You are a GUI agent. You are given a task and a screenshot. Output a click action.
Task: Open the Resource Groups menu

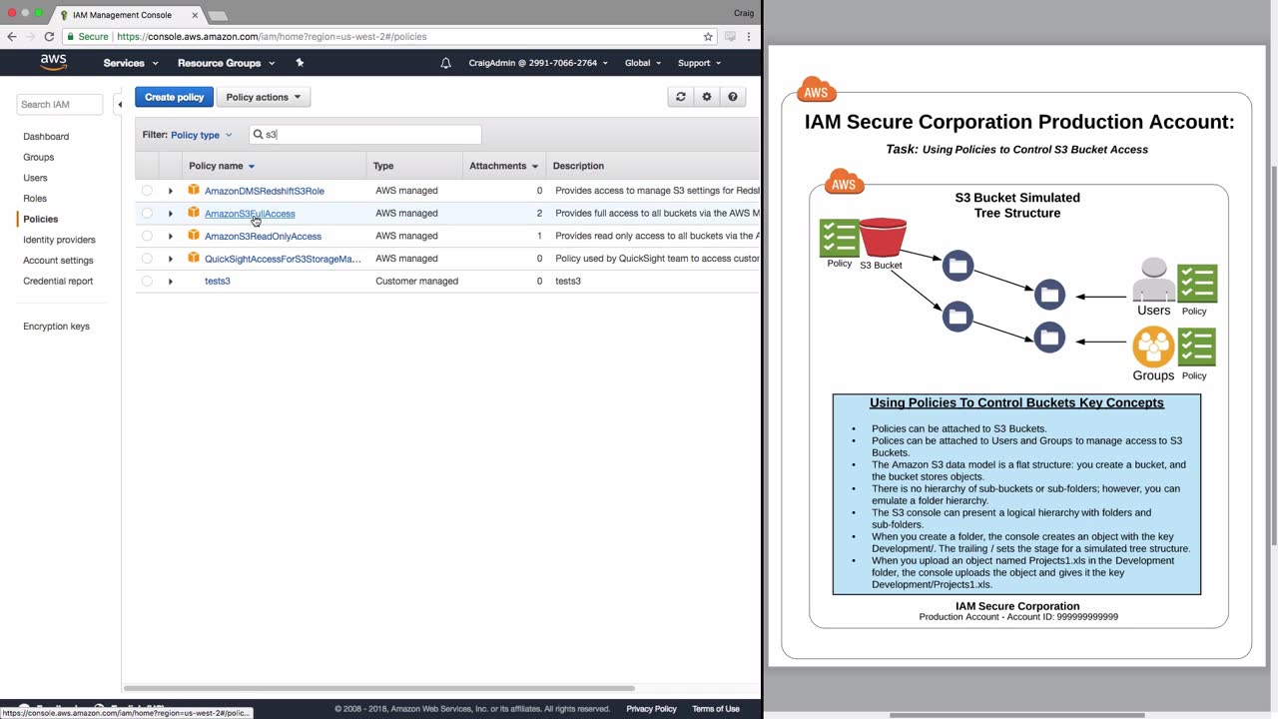click(226, 63)
